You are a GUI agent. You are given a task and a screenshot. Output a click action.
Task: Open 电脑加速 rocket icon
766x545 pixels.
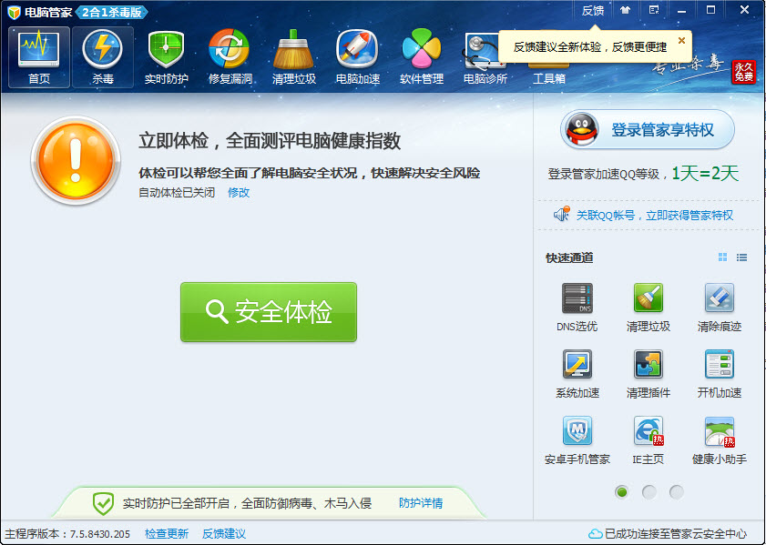tap(358, 57)
